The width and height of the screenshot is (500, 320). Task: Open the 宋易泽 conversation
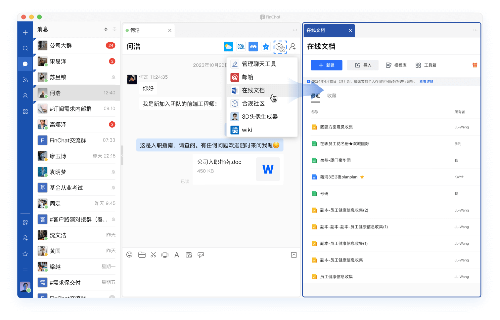77,61
